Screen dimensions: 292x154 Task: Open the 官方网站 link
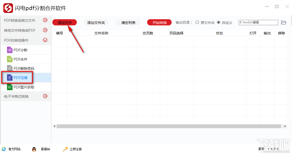click(14, 149)
